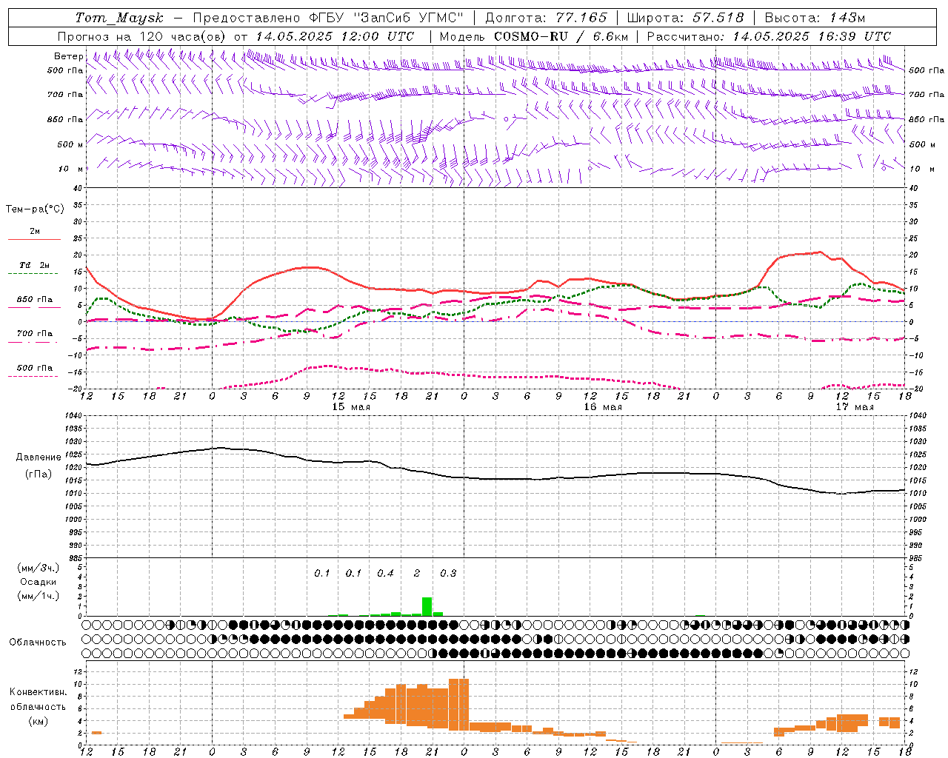Click the 'Тем-ра(°C)' panel label
Screen dimensions: 948x758
[35, 209]
